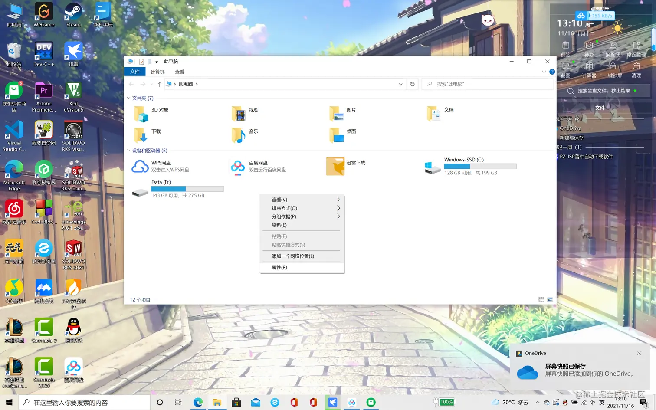The image size is (656, 410).
Task: Open the Mail app on the taskbar
Action: (256, 402)
